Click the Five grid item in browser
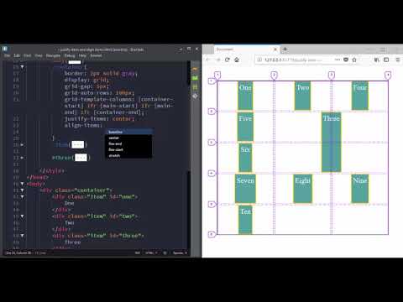The width and height of the screenshot is (403, 302). (x=245, y=127)
